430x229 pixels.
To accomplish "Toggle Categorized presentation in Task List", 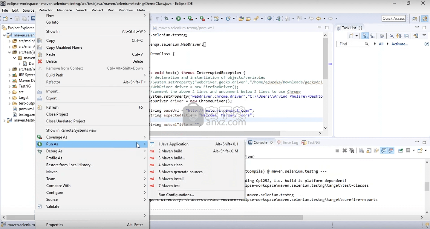I will pos(365,36).
